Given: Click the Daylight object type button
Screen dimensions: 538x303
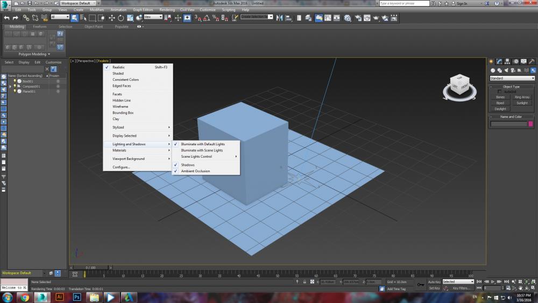Looking at the screenshot, I should [x=500, y=109].
